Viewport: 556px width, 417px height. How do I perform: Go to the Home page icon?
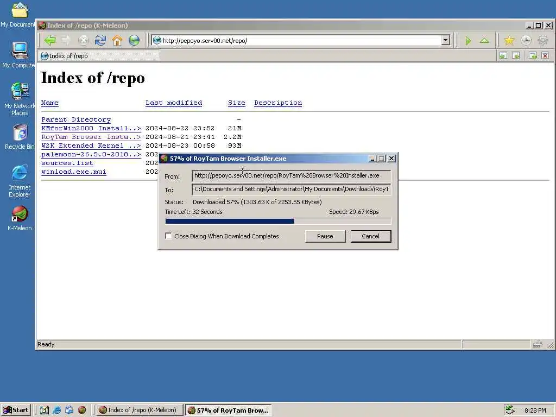(117, 40)
